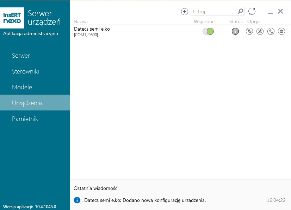
Task: Open the Serwer section
Action: 21,56
